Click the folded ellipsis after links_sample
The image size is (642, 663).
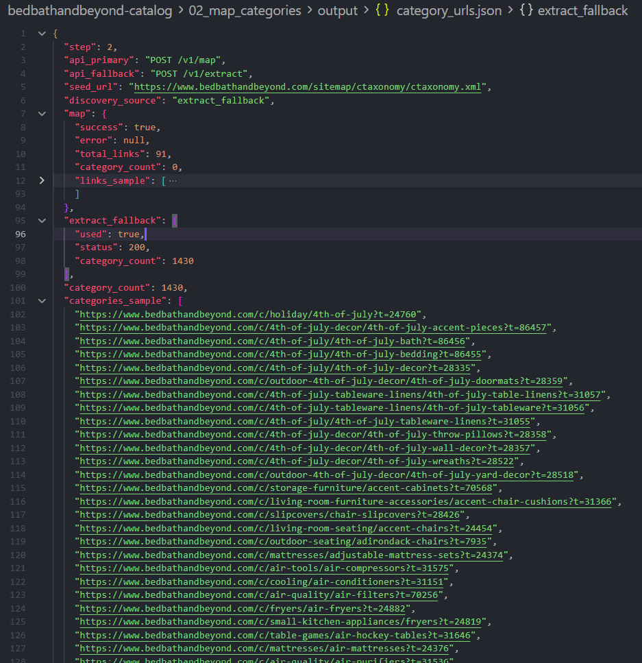173,181
